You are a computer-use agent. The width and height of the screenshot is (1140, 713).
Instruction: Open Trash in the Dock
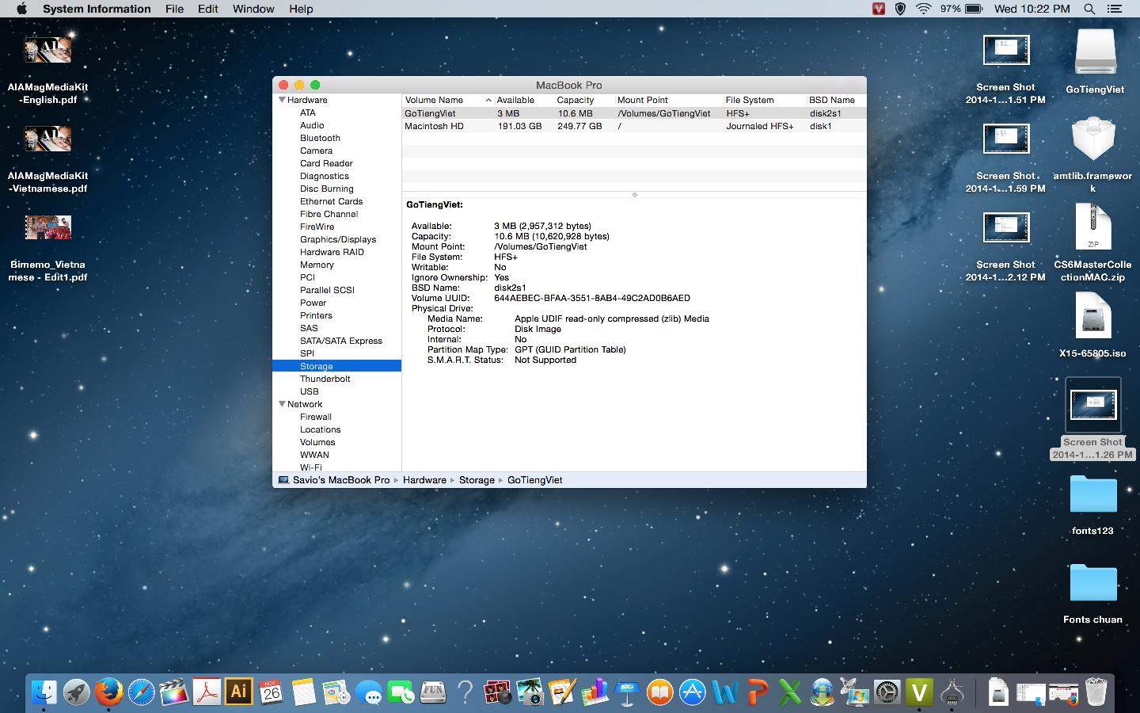click(x=1096, y=692)
